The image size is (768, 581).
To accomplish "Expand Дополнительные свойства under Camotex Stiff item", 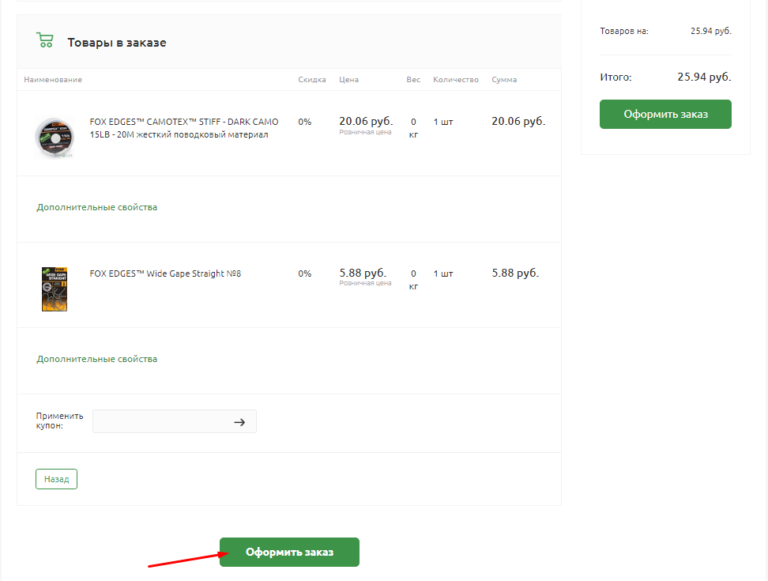I will 97,207.
